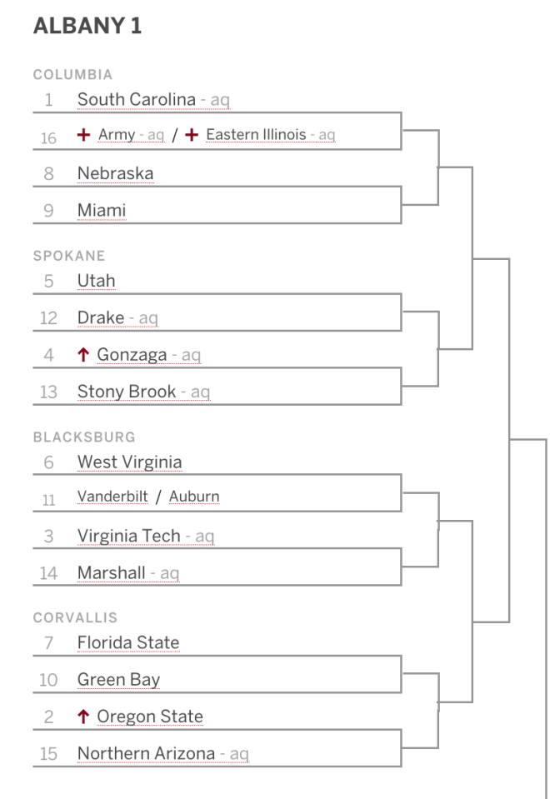This screenshot has height=799, width=550.
Task: Open the Florida State team link
Action: (128, 642)
